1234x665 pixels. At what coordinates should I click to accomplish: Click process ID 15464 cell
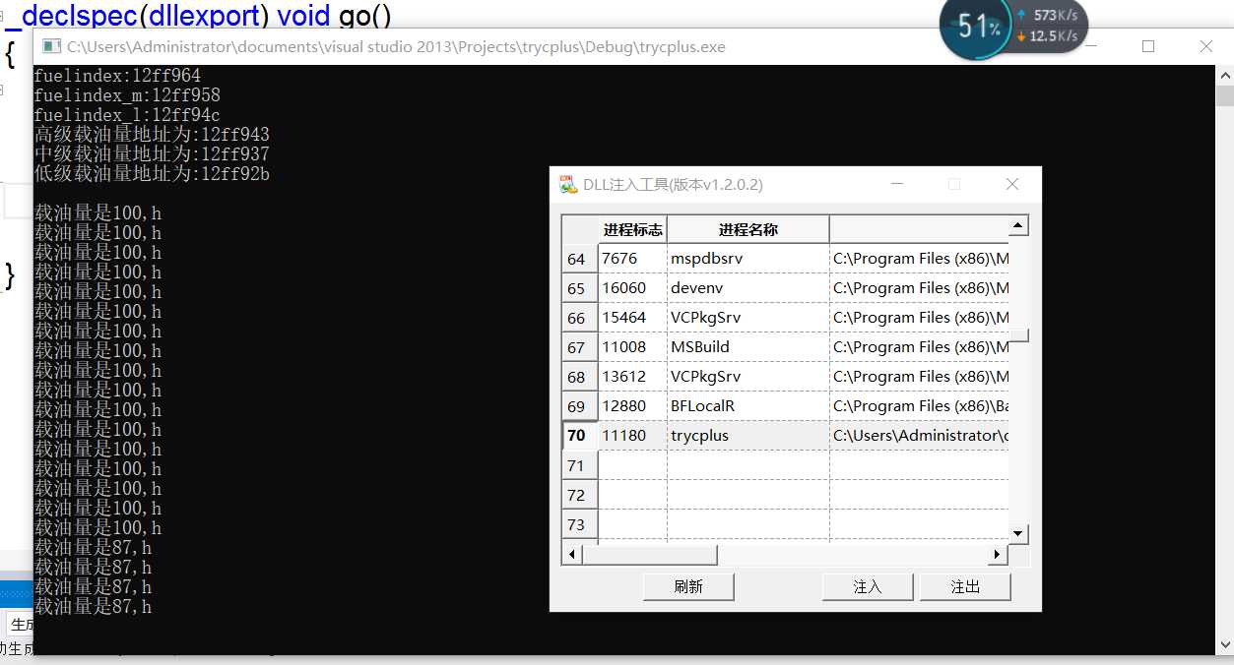[x=632, y=318]
